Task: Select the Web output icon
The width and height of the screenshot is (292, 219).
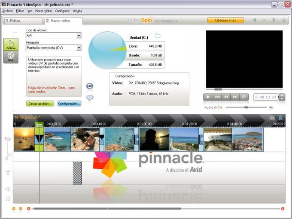Action: (11, 57)
